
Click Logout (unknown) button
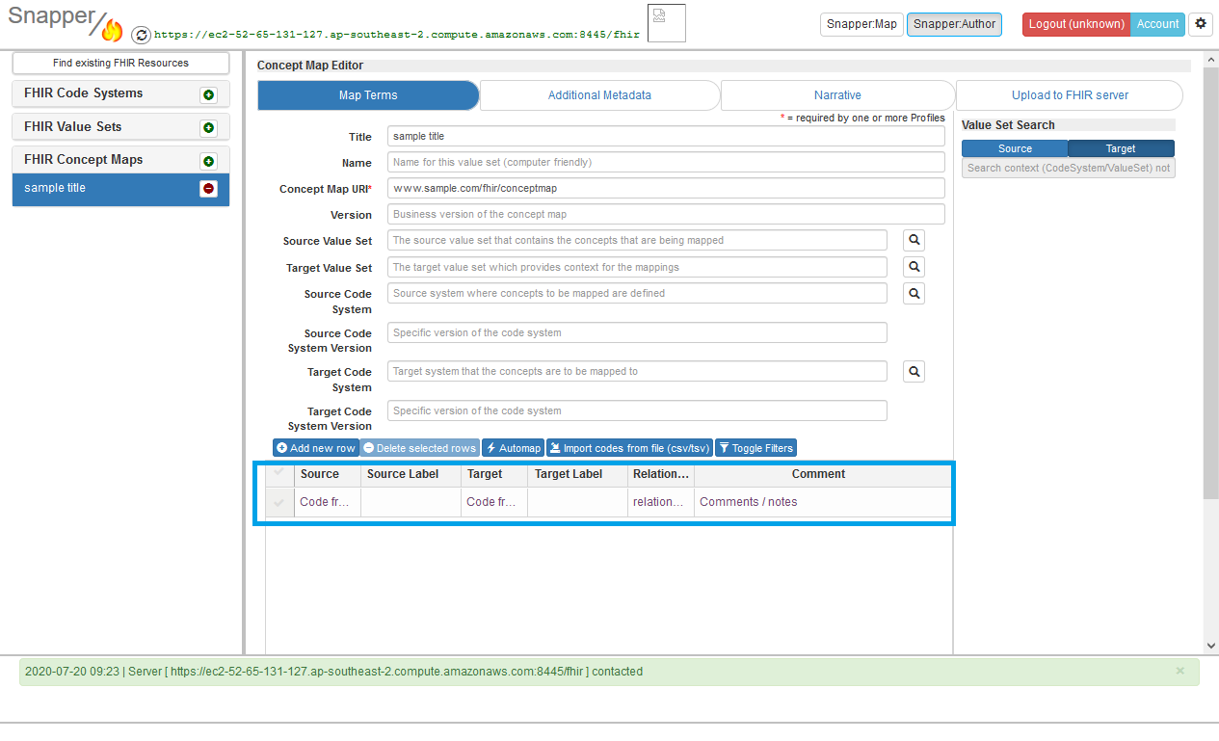point(1076,24)
